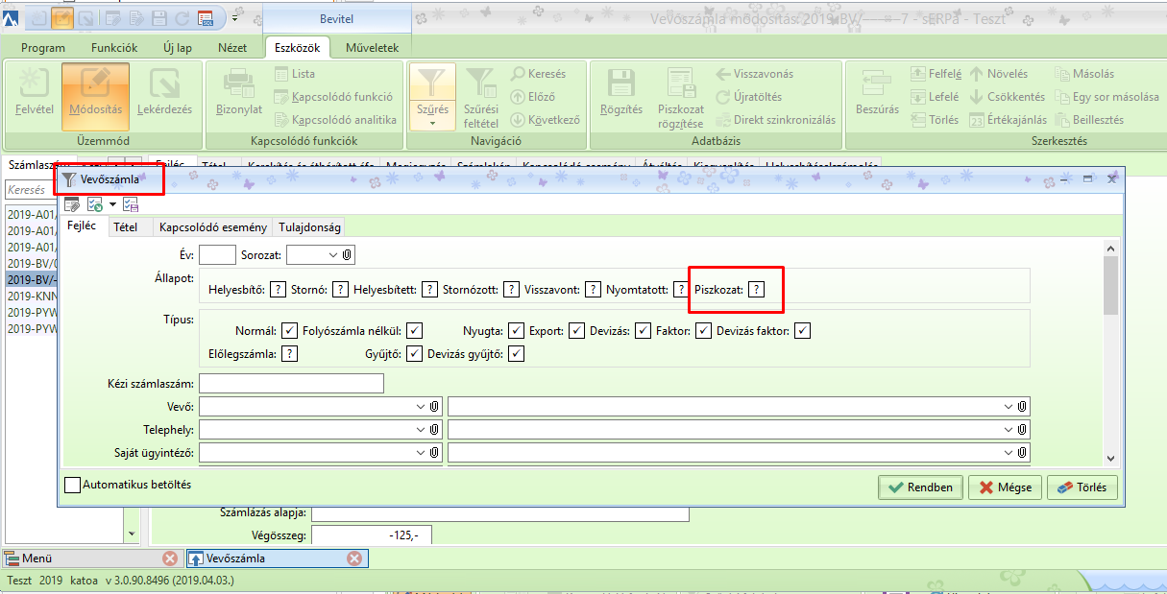Switch to the Tétel tab in dialog
1167x594 pixels.
tap(126, 227)
